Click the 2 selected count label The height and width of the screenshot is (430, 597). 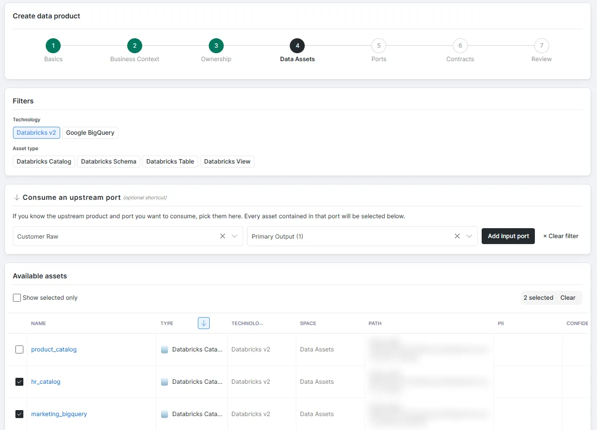point(538,298)
